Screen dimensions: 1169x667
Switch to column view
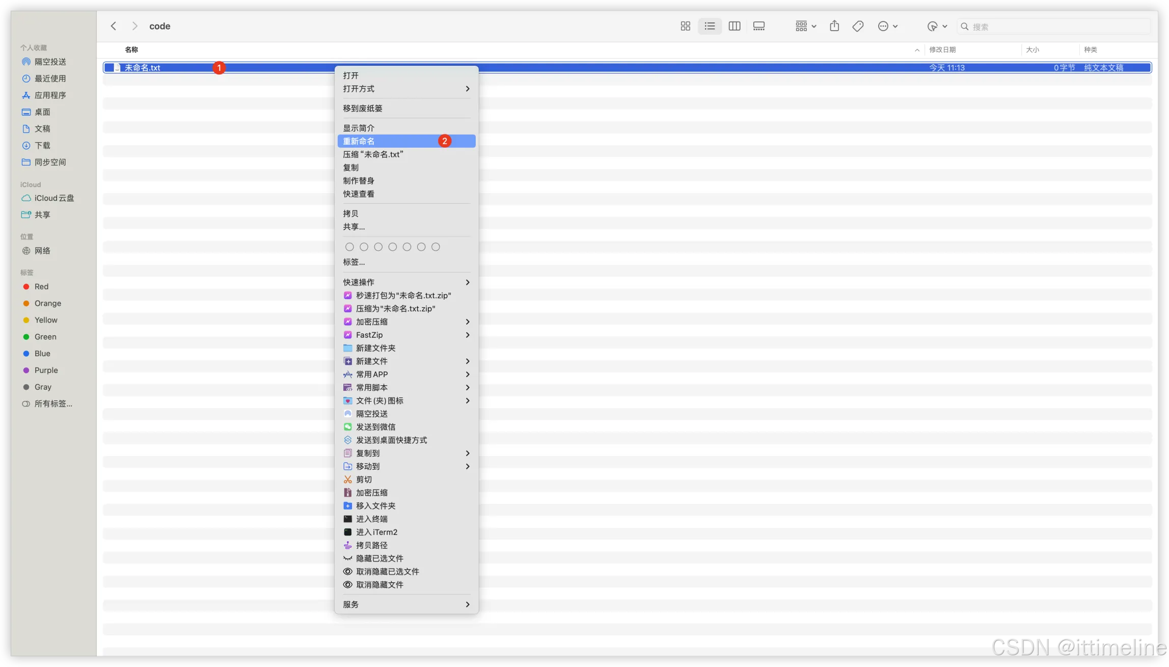pos(734,26)
